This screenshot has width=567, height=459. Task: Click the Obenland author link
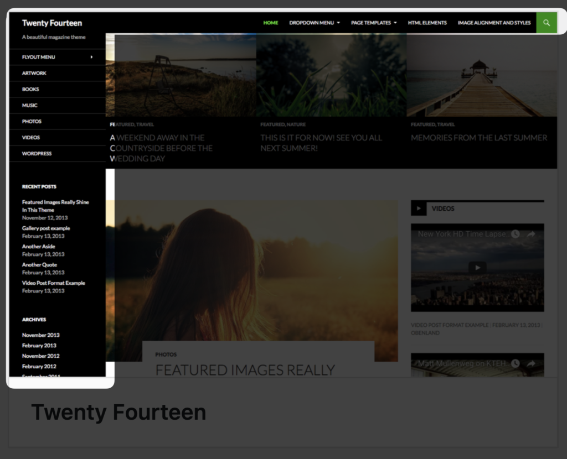(425, 333)
